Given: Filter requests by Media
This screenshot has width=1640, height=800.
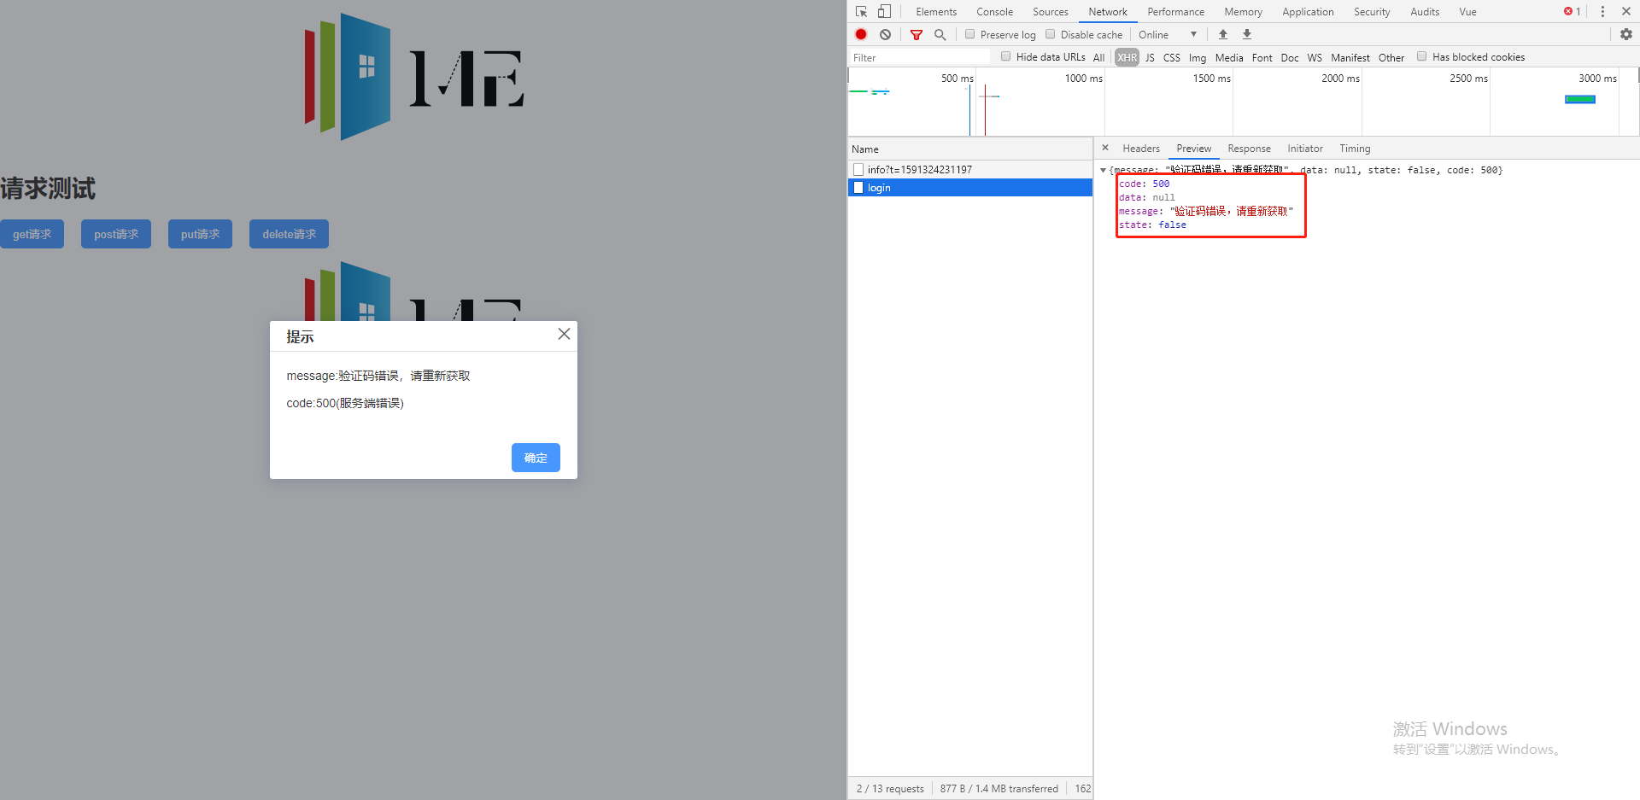Looking at the screenshot, I should point(1229,58).
